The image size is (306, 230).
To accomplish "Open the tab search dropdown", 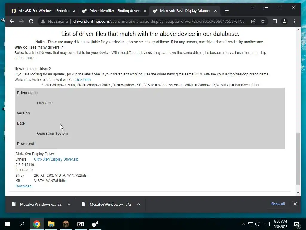I will pos(252,7).
